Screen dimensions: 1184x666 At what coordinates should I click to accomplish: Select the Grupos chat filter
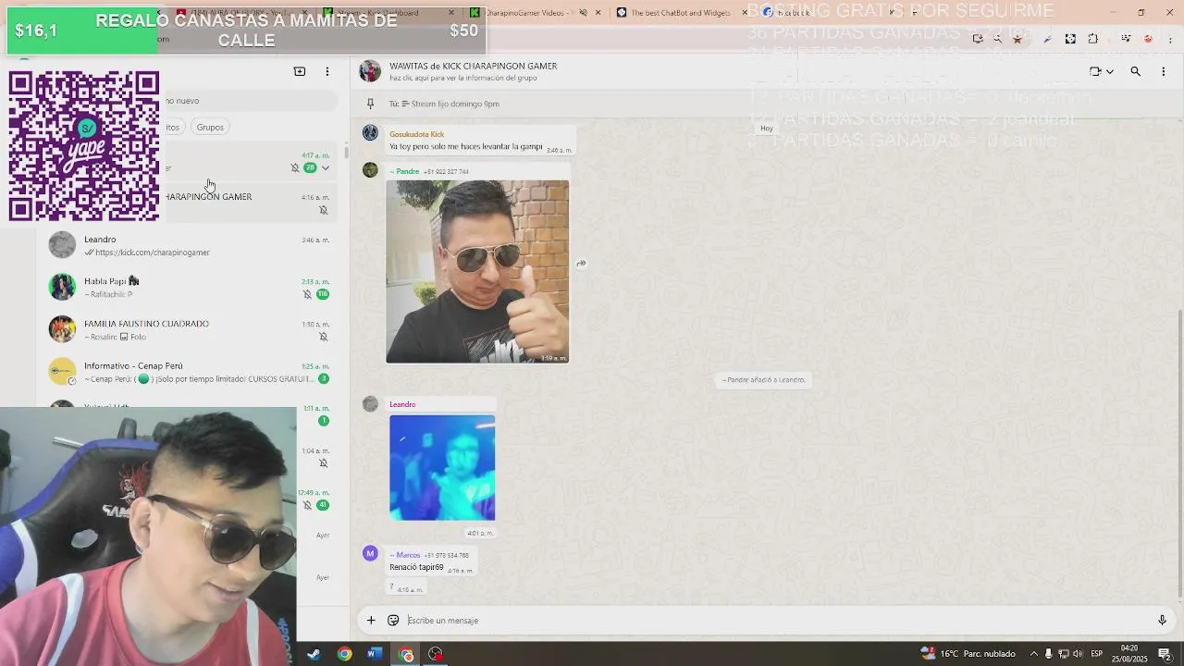(x=210, y=127)
